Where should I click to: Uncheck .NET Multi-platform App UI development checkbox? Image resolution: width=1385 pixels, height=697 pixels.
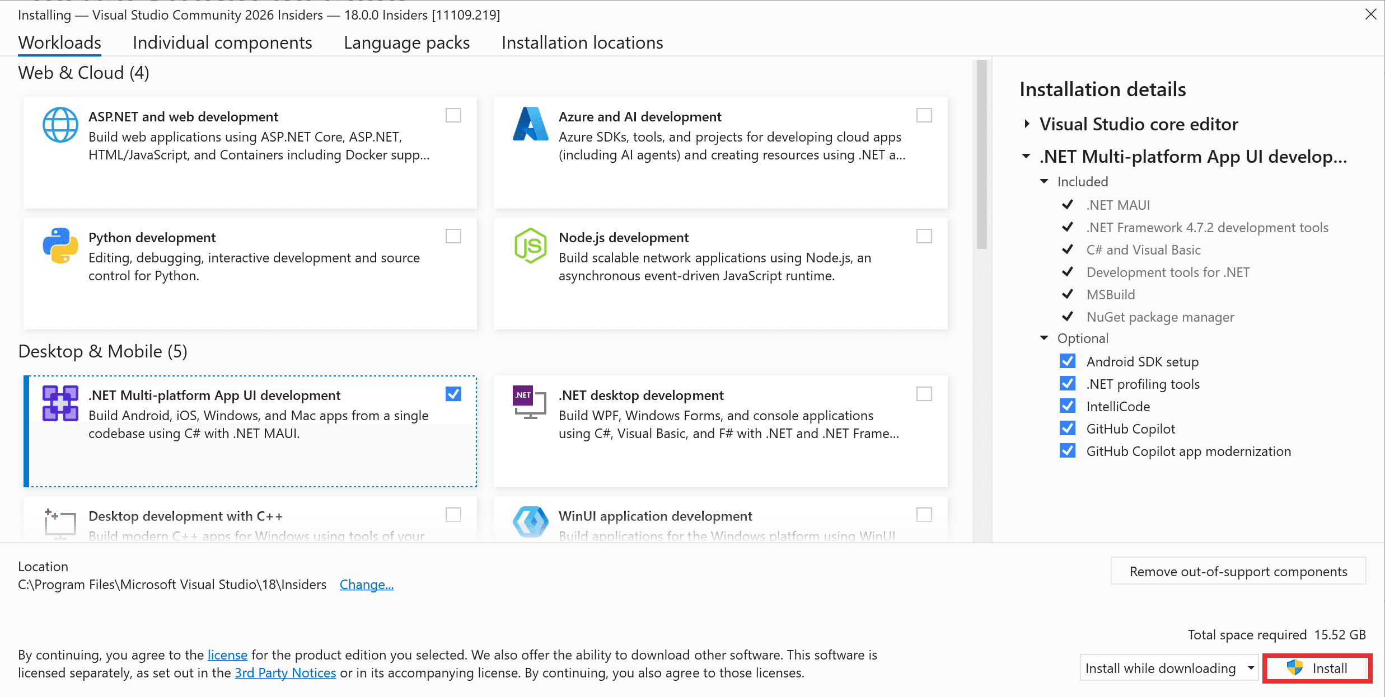point(453,394)
